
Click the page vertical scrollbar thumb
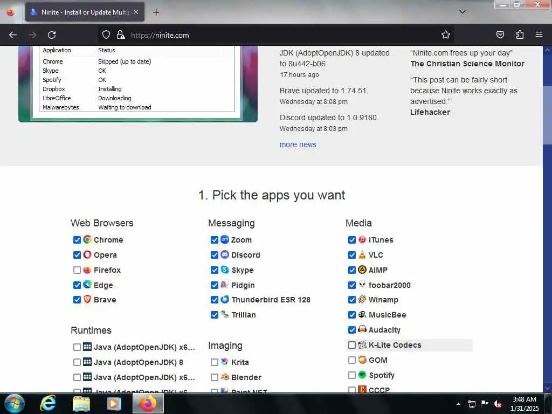(x=548, y=114)
